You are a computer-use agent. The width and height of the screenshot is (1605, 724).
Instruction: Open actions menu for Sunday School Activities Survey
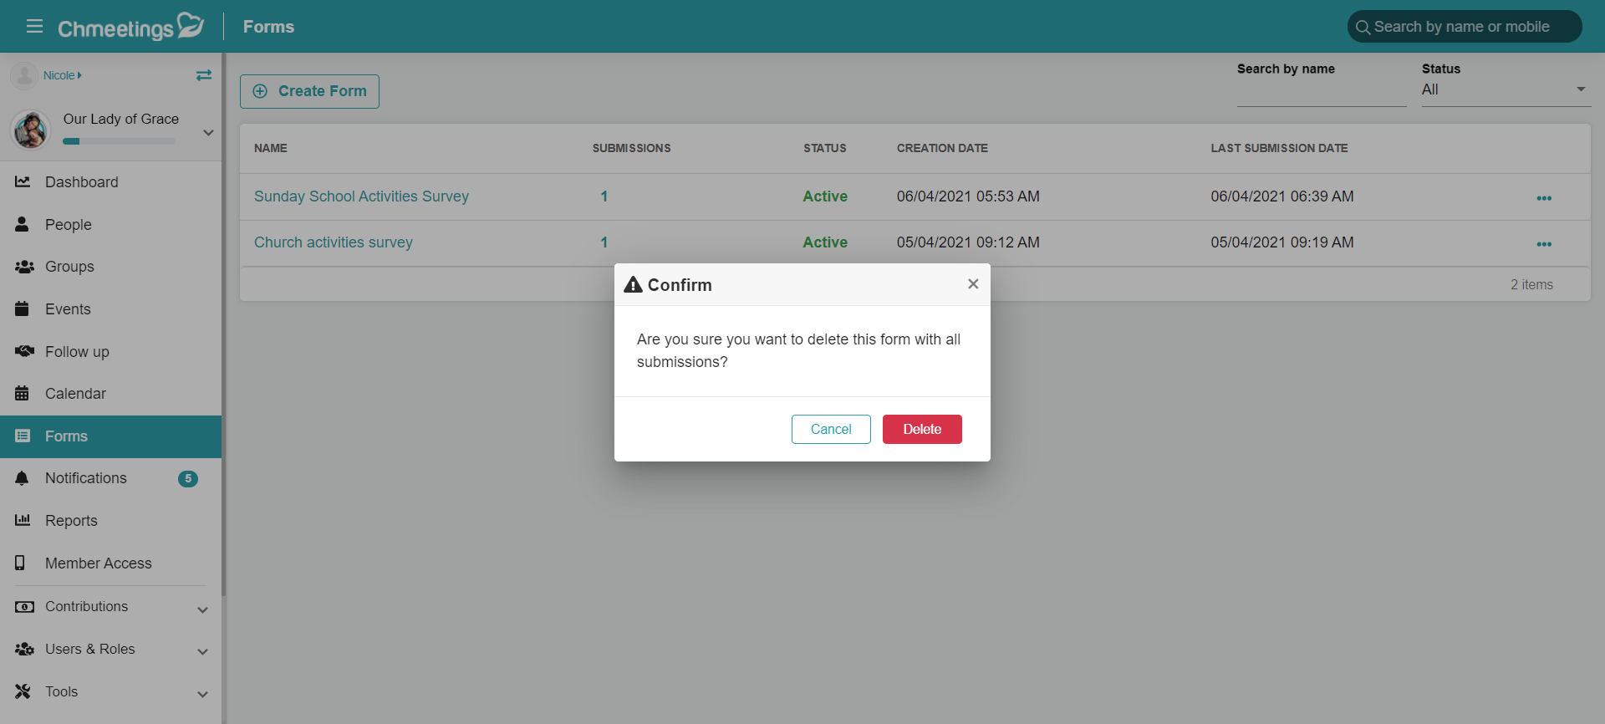tap(1544, 198)
